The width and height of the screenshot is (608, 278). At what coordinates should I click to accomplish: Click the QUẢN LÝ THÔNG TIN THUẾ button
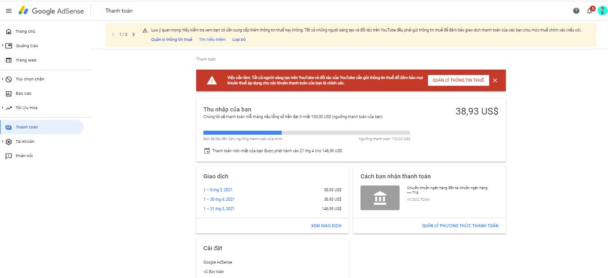tap(458, 80)
